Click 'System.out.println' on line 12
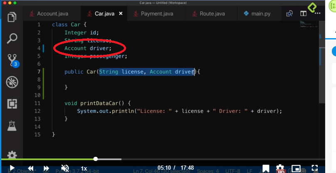Screen dimensions: 336x173 click(x=106, y=111)
